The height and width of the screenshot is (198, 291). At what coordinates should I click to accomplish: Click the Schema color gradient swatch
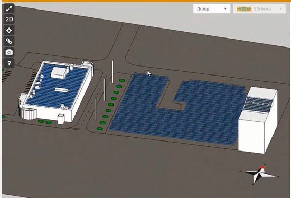[244, 9]
